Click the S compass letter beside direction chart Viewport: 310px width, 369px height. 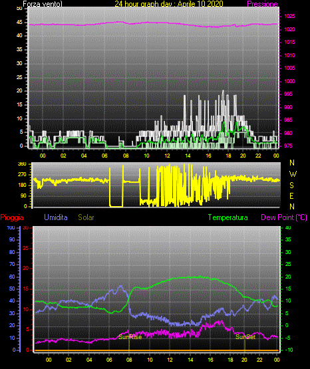pyautogui.click(x=291, y=185)
